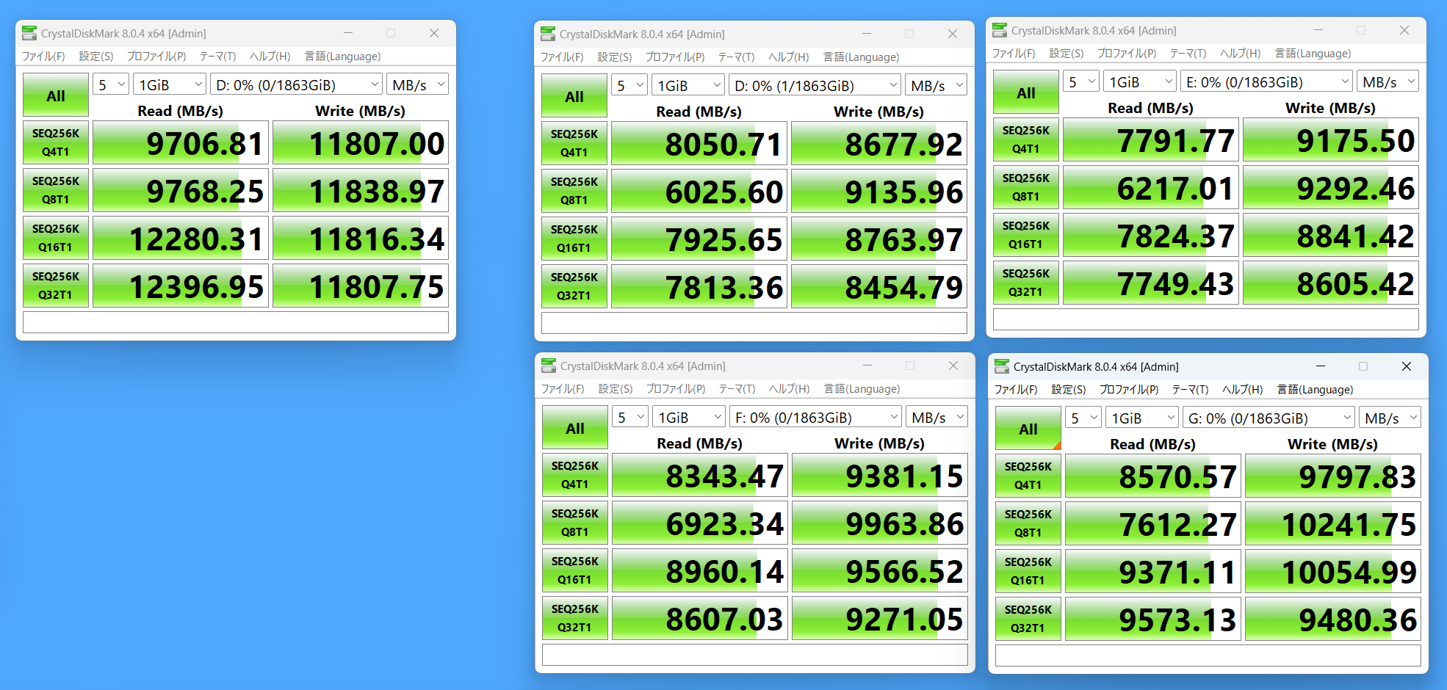Click the 9573.13 read result
The image size is (1447, 690).
tap(1153, 619)
